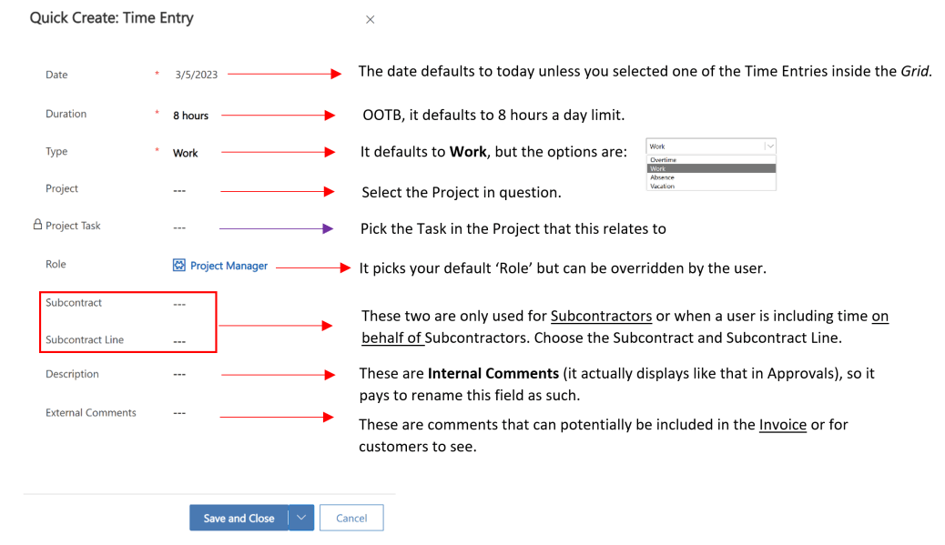Close the Quick Create Time Entry form

(370, 19)
